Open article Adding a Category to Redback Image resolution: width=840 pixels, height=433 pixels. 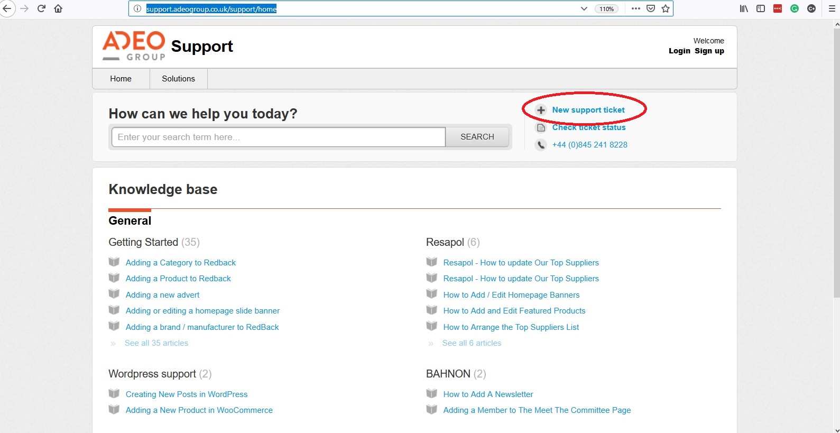click(x=181, y=263)
